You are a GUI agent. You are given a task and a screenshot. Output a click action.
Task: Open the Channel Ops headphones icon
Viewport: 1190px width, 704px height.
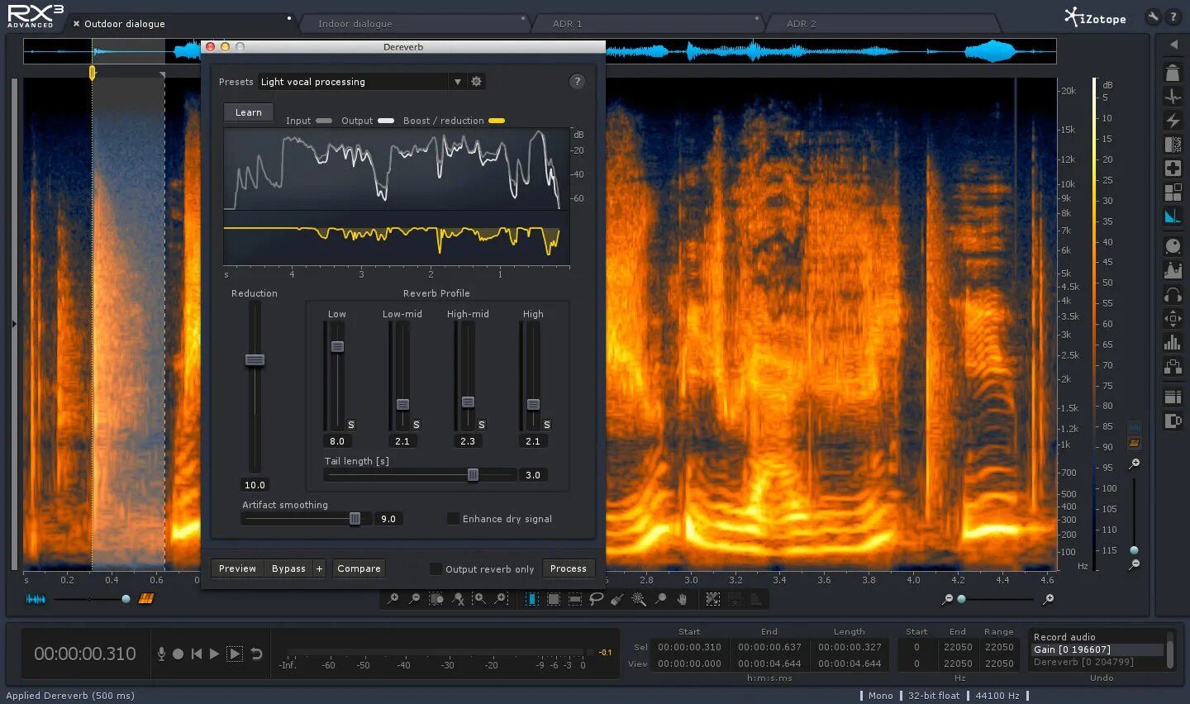1173,294
